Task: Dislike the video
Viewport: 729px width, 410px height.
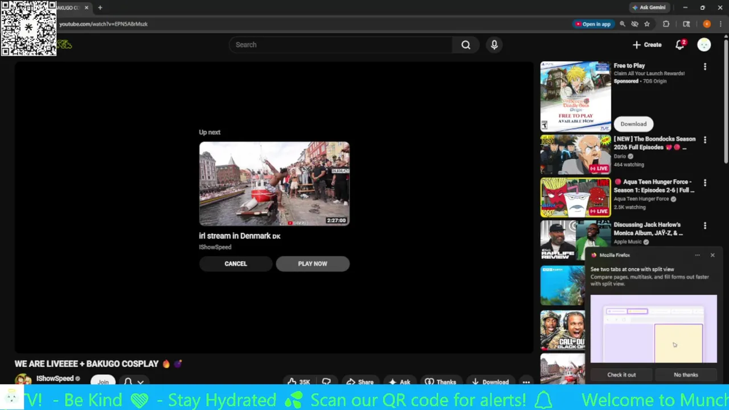Action: point(326,382)
